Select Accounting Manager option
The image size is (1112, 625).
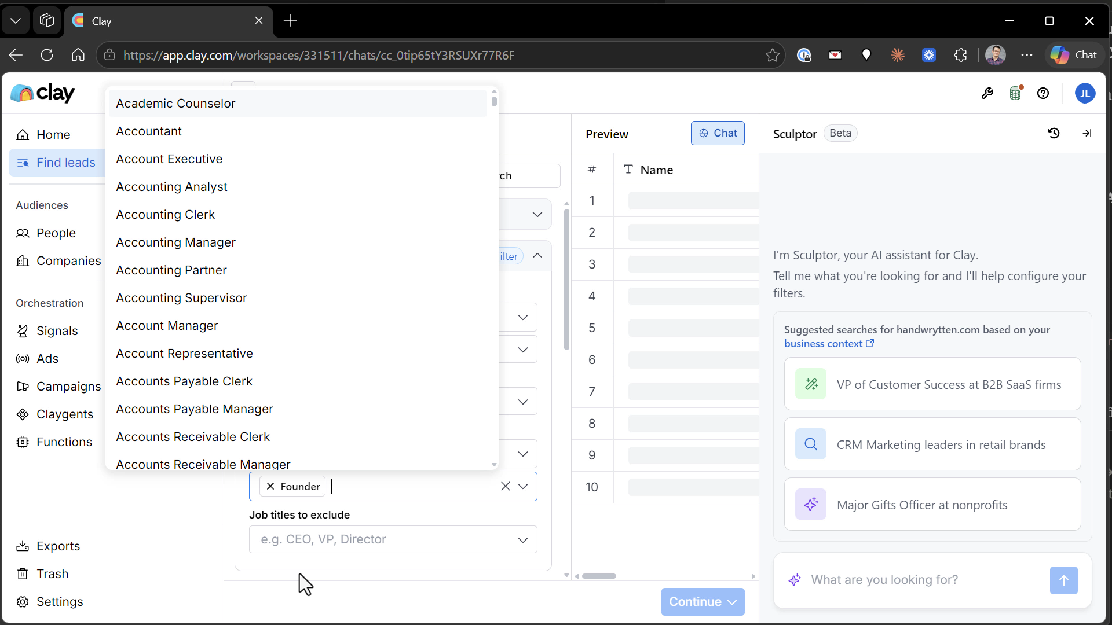pyautogui.click(x=298, y=242)
